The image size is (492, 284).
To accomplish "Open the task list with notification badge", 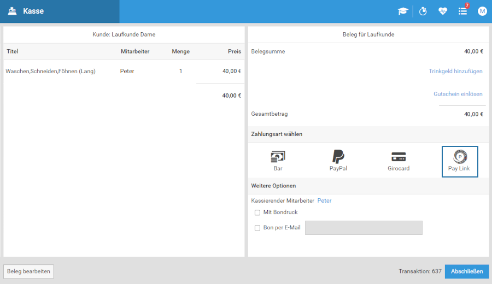I will click(x=463, y=11).
